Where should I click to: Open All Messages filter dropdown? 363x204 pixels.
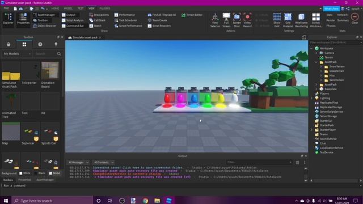(x=78, y=163)
